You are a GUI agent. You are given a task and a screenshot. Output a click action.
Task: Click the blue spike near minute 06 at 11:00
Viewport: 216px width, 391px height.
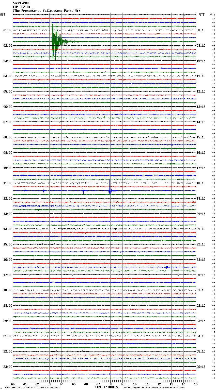[83, 190]
